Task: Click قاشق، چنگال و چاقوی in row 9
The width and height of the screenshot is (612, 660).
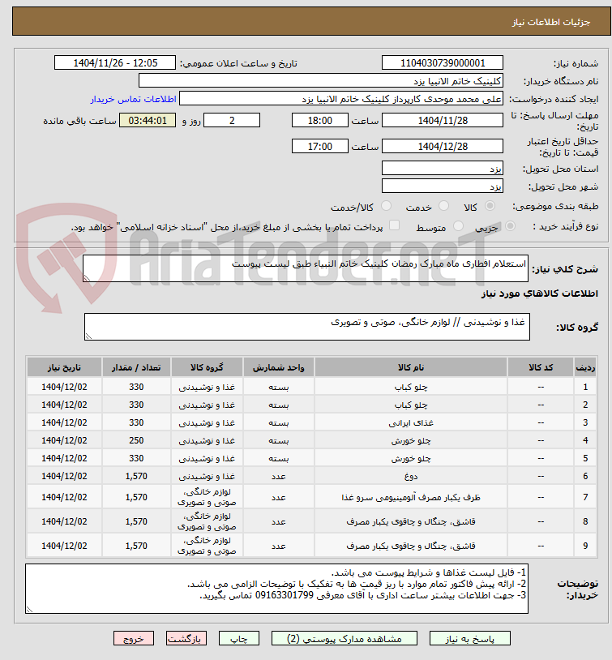Action: coord(411,546)
